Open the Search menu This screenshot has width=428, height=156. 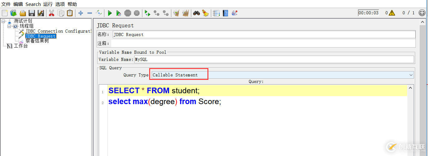(33, 4)
